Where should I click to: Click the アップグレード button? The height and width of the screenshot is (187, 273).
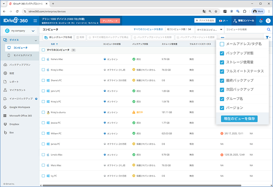tap(110, 21)
